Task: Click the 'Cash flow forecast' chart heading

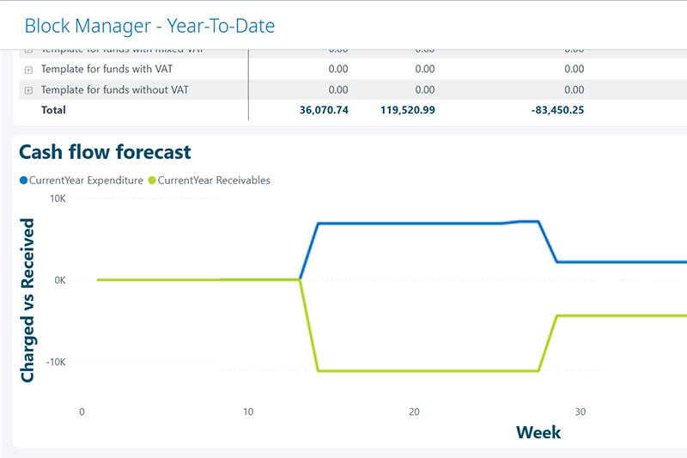Action: point(105,152)
